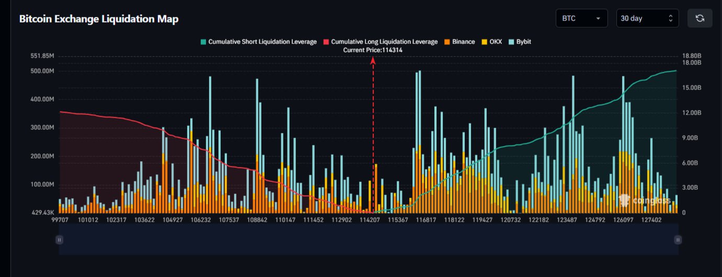Click the 18.00B right axis label
The height and width of the screenshot is (277, 722).
692,63
